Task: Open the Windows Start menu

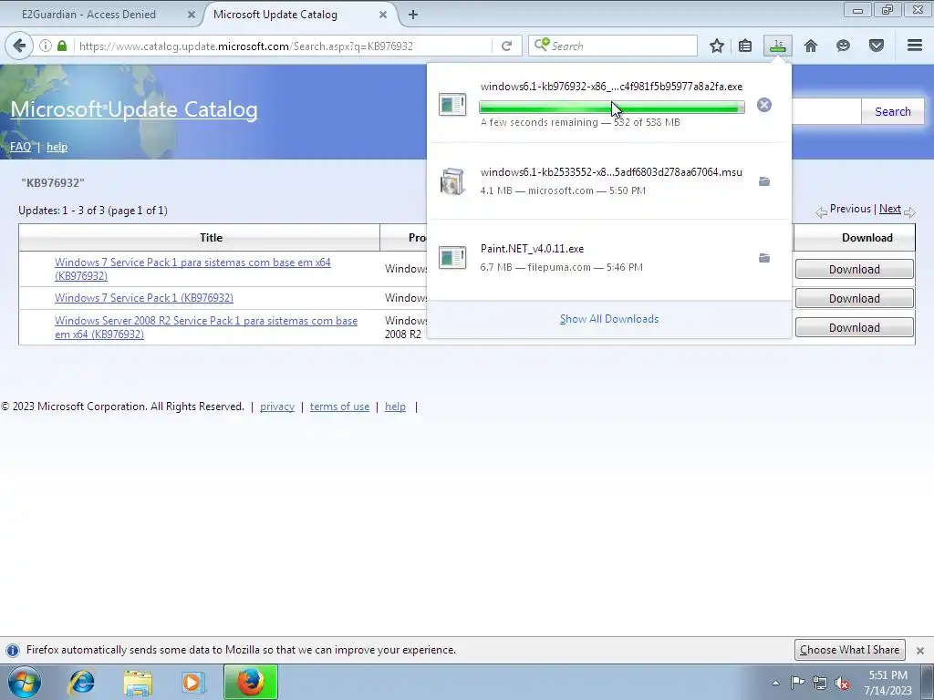Action: (25, 682)
